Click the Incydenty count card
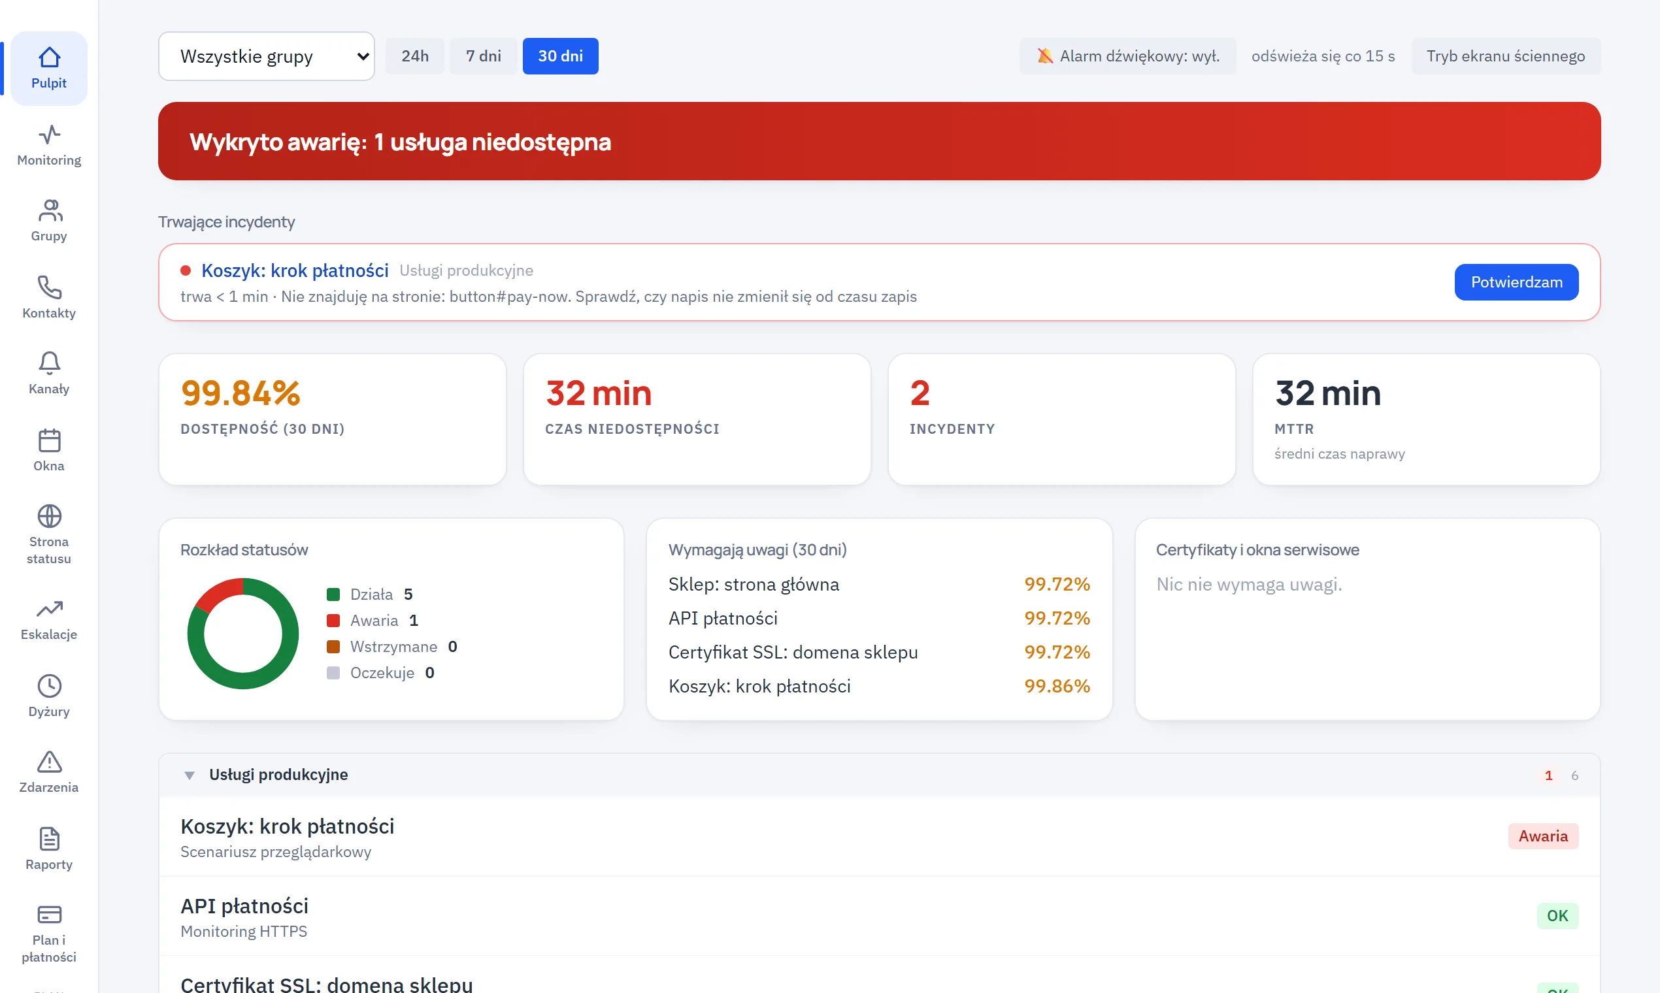The width and height of the screenshot is (1660, 993). [1061, 419]
